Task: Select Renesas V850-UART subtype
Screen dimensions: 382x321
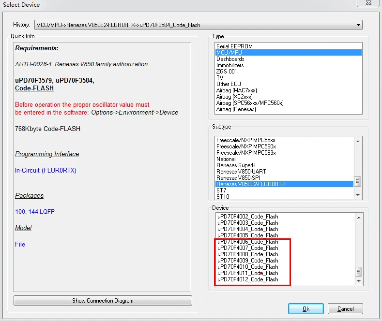Action: [x=284, y=172]
